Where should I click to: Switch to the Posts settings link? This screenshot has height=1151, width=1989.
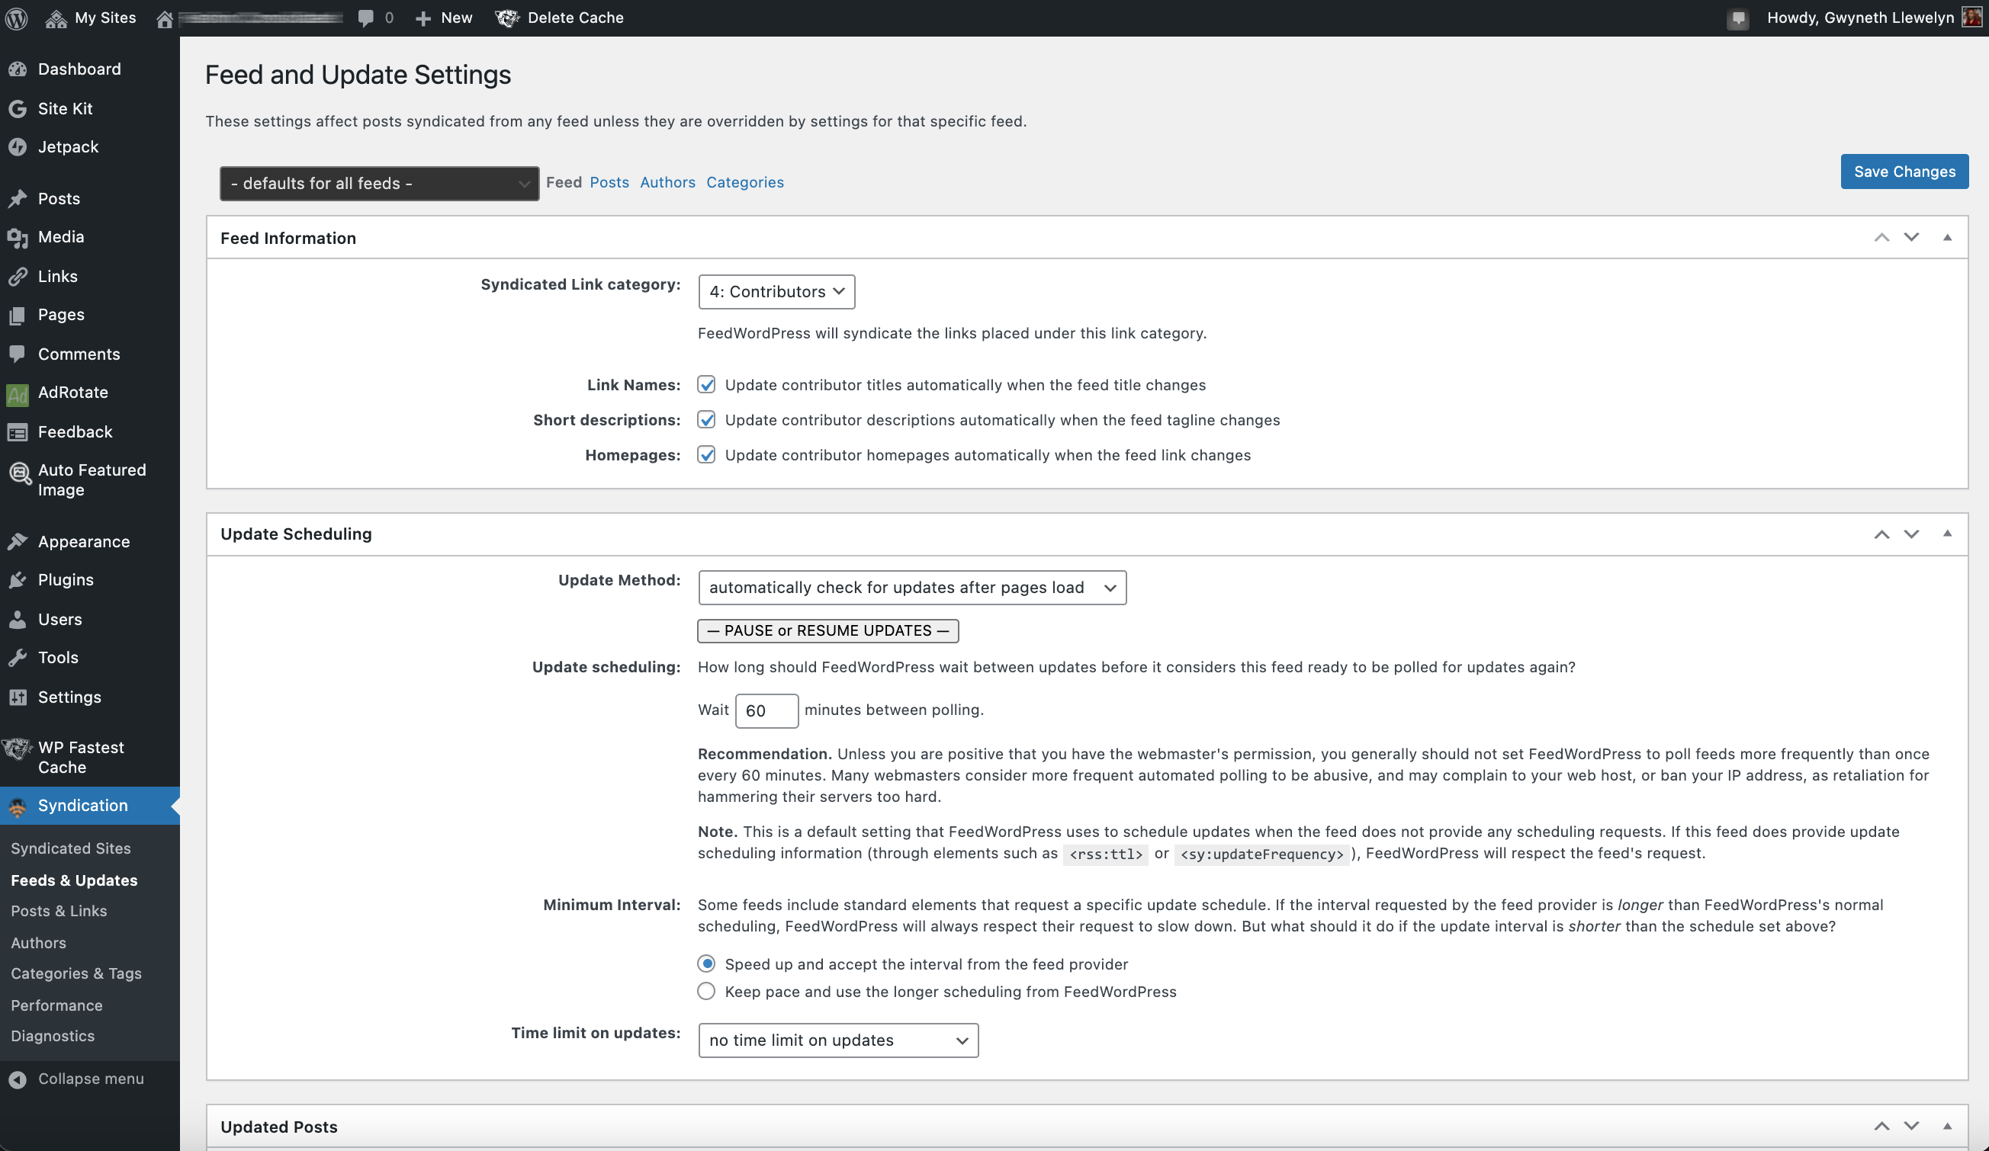coord(609,182)
